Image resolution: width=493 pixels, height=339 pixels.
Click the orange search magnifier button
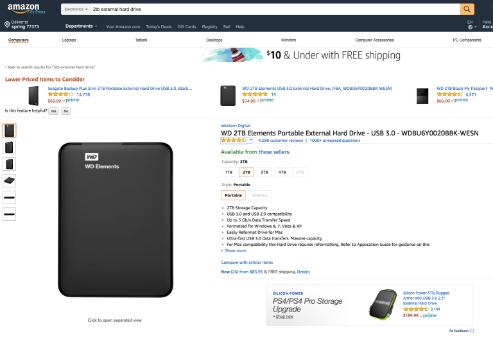tap(467, 9)
